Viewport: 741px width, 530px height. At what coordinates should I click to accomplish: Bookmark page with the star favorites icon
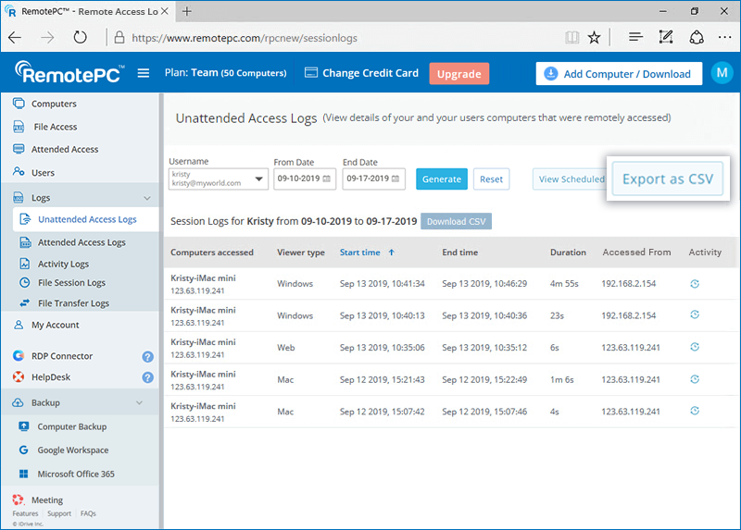tap(594, 38)
